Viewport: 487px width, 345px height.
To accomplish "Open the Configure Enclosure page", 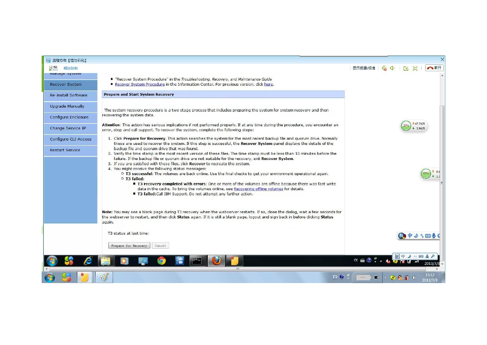I will pos(71,118).
